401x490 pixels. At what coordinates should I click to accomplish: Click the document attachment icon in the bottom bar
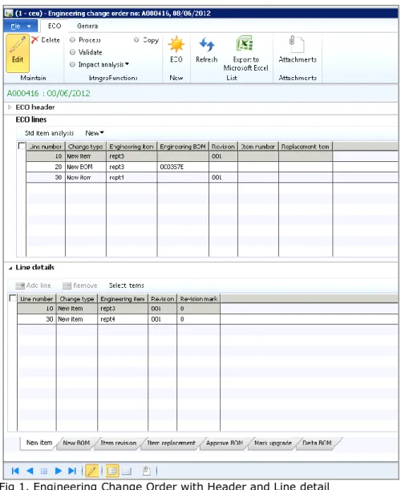click(x=146, y=471)
